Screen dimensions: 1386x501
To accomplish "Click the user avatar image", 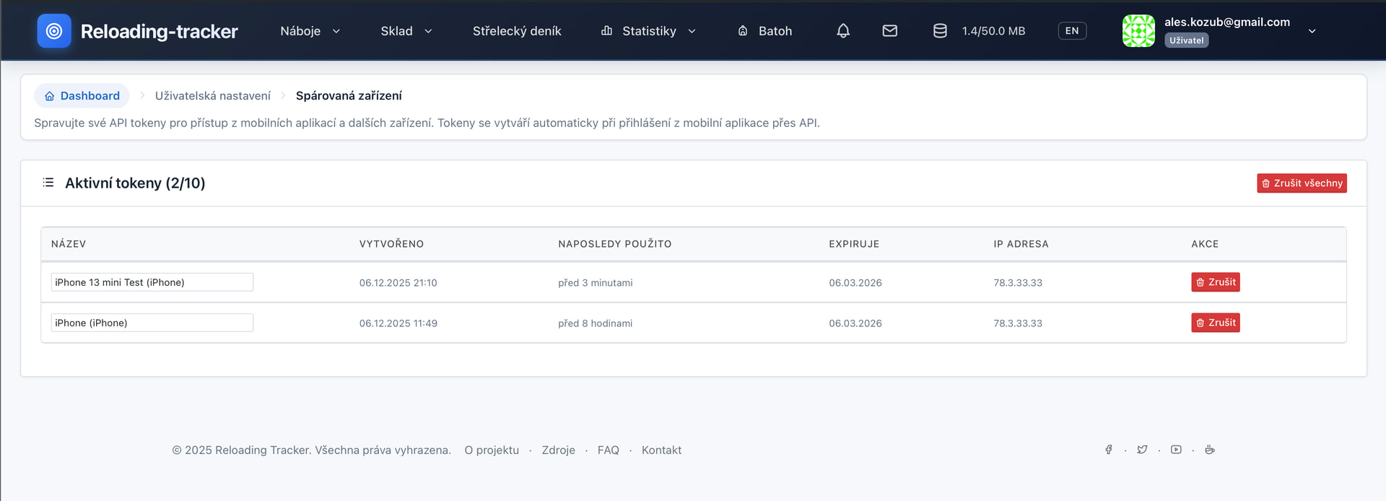I will [x=1138, y=31].
